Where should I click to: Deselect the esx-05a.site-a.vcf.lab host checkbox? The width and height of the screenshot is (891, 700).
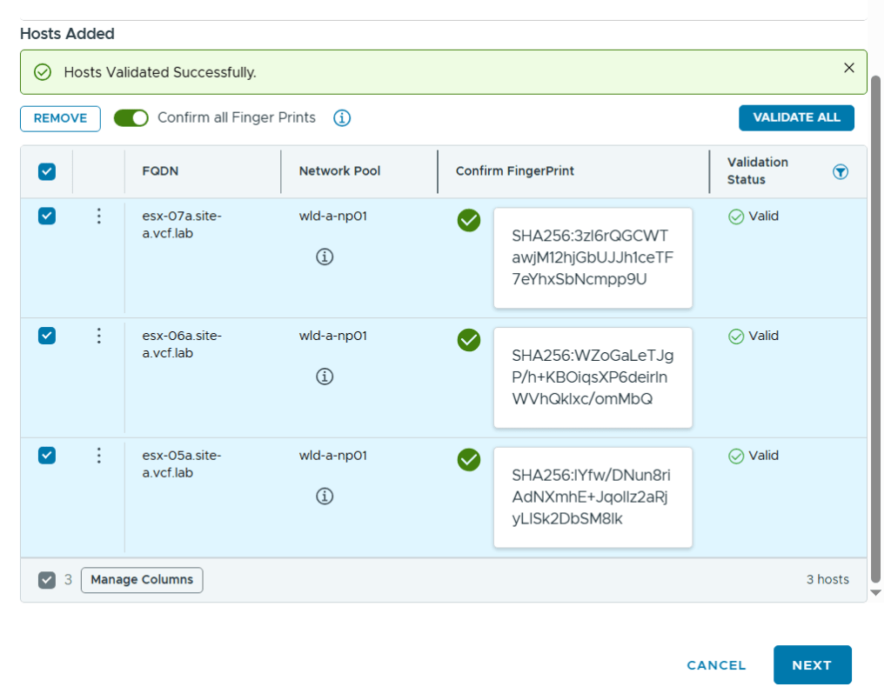47,455
